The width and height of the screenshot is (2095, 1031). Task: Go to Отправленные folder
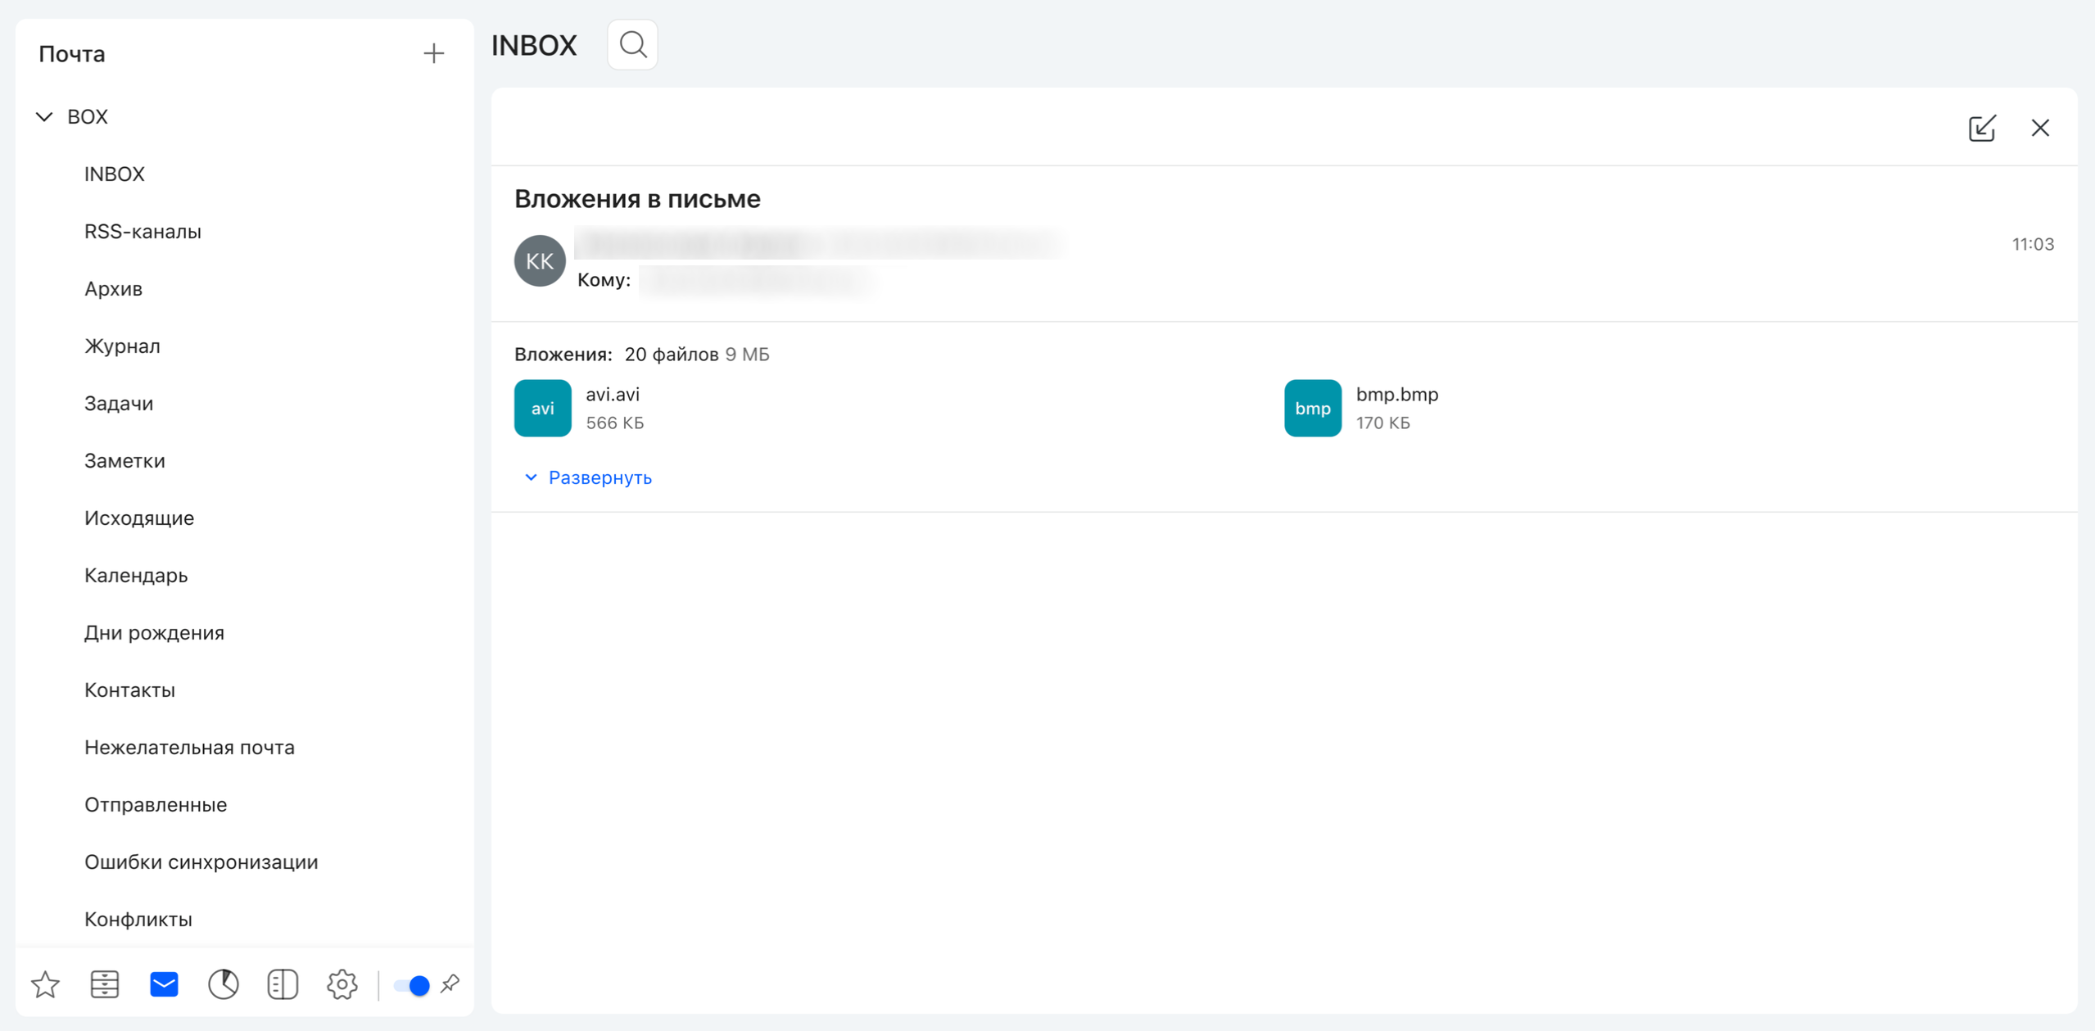[x=156, y=805]
